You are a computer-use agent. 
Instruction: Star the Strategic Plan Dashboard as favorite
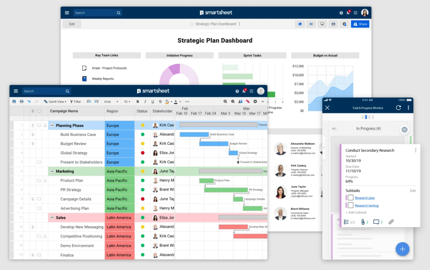[192, 24]
